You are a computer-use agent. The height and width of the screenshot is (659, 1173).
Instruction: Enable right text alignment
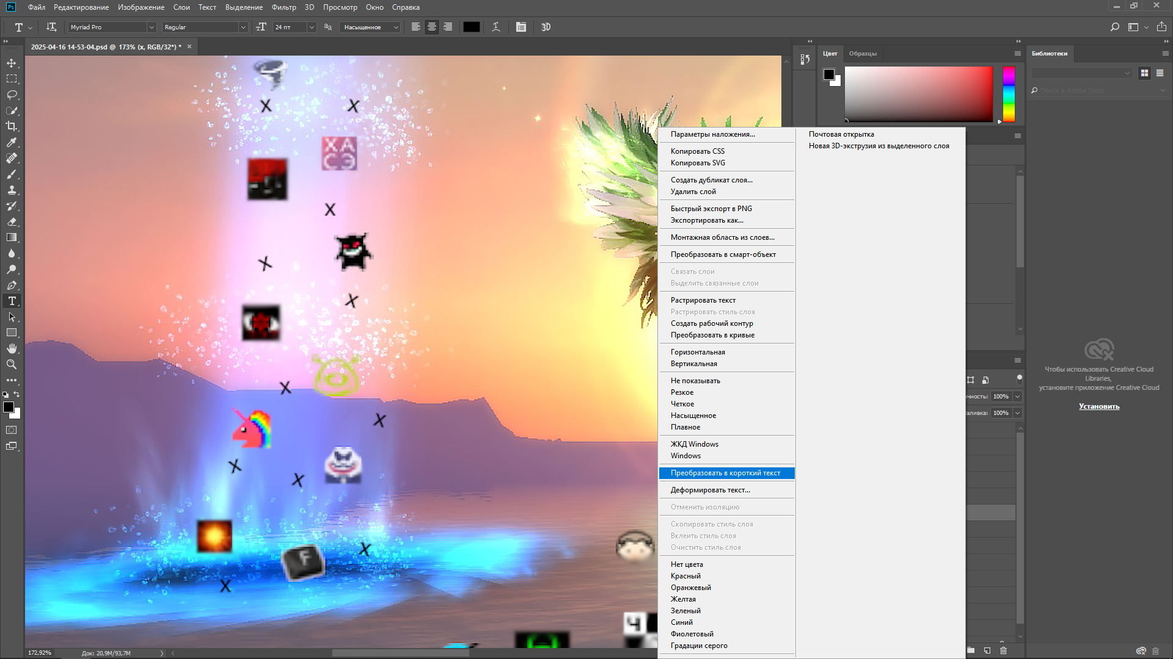coord(448,27)
